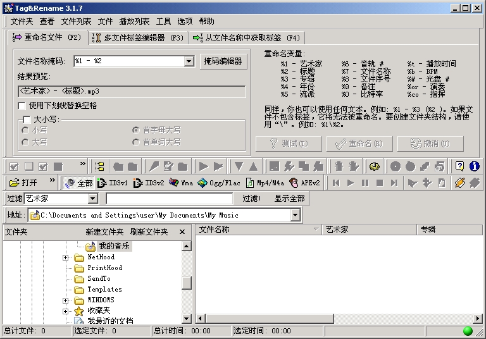
Task: Click the Winamp lightning bolt icon
Action: [x=459, y=183]
